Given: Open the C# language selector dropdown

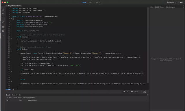Looking at the screenshot, I should pos(125,92).
